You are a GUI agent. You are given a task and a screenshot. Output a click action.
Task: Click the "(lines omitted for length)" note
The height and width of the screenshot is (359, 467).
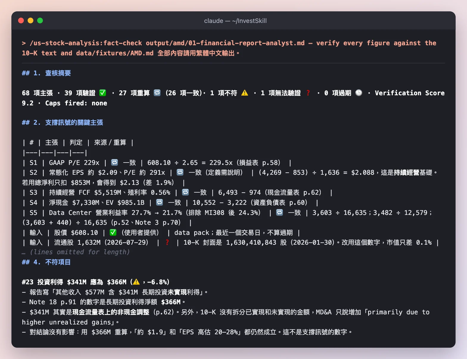pyautogui.click(x=80, y=252)
